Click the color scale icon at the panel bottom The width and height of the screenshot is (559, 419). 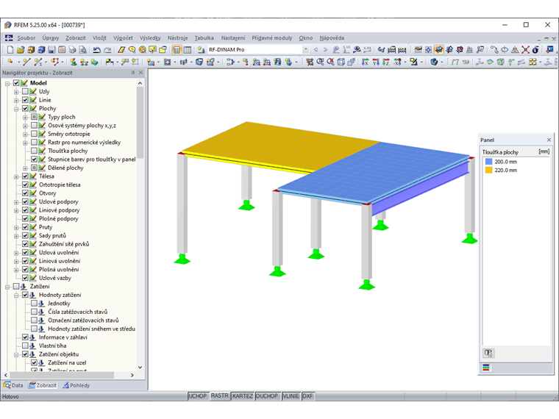click(x=486, y=368)
